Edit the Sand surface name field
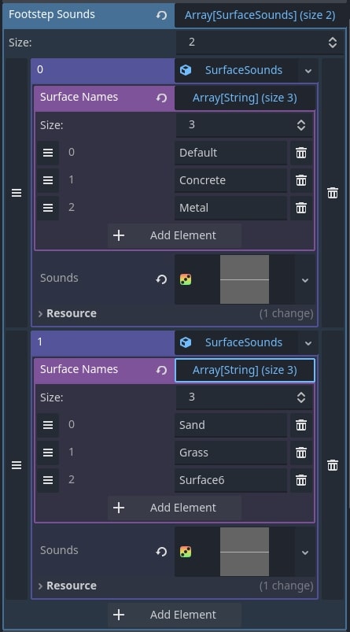Viewport: 350px width, 632px height. coord(230,425)
